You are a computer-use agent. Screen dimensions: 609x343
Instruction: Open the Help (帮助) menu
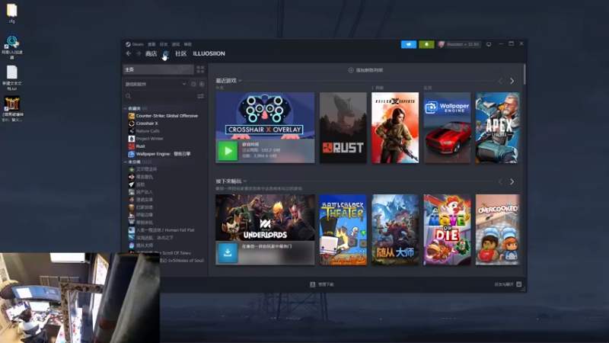[188, 44]
